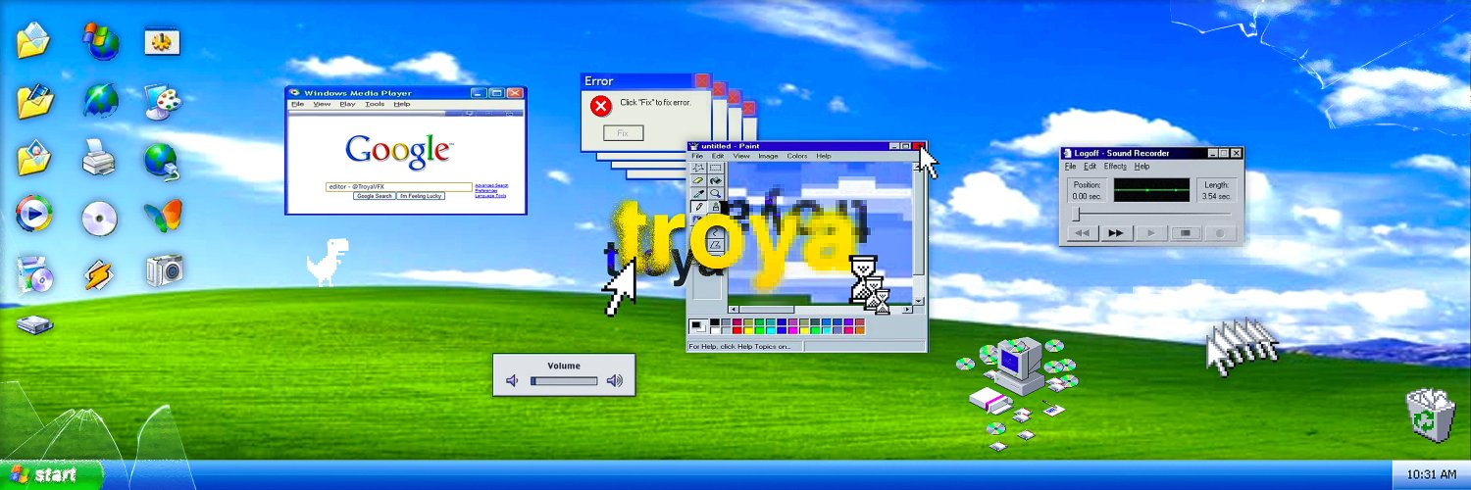Open the Effects menu in Sound Recorder
This screenshot has height=490, width=1471.
(1116, 166)
